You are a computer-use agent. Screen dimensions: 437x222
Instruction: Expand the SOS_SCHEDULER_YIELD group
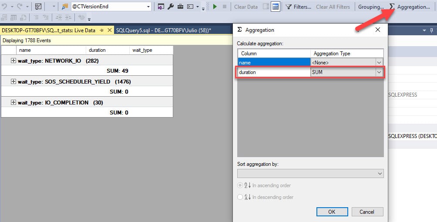coord(13,81)
